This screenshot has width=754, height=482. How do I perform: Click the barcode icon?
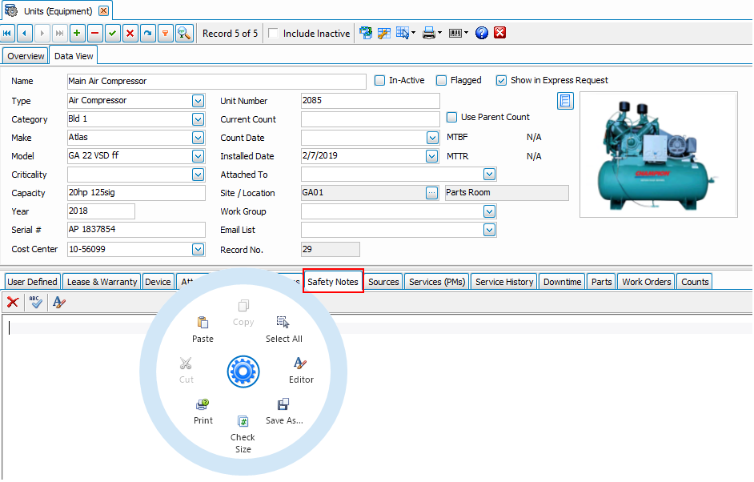point(455,33)
